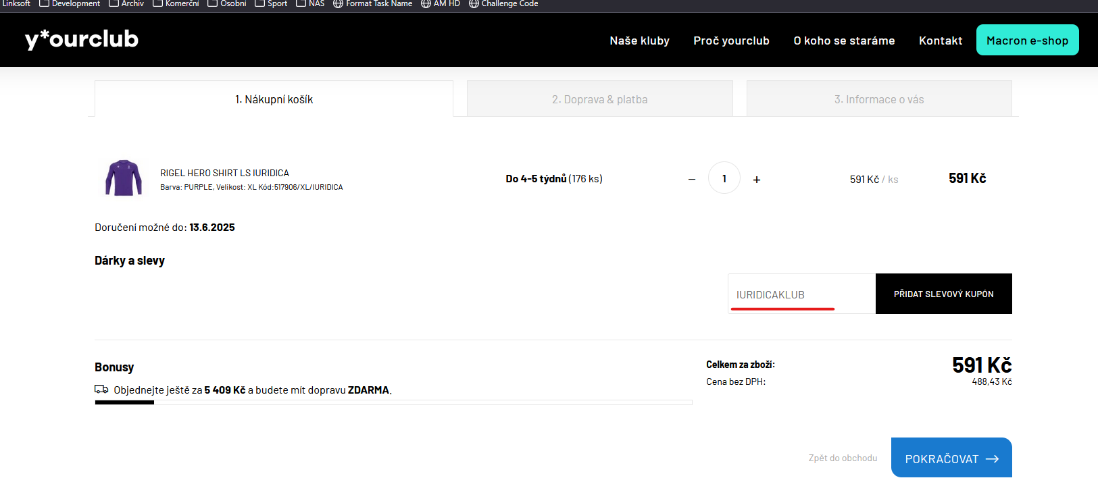
Task: Open the Development bookmark folder
Action: click(x=70, y=3)
